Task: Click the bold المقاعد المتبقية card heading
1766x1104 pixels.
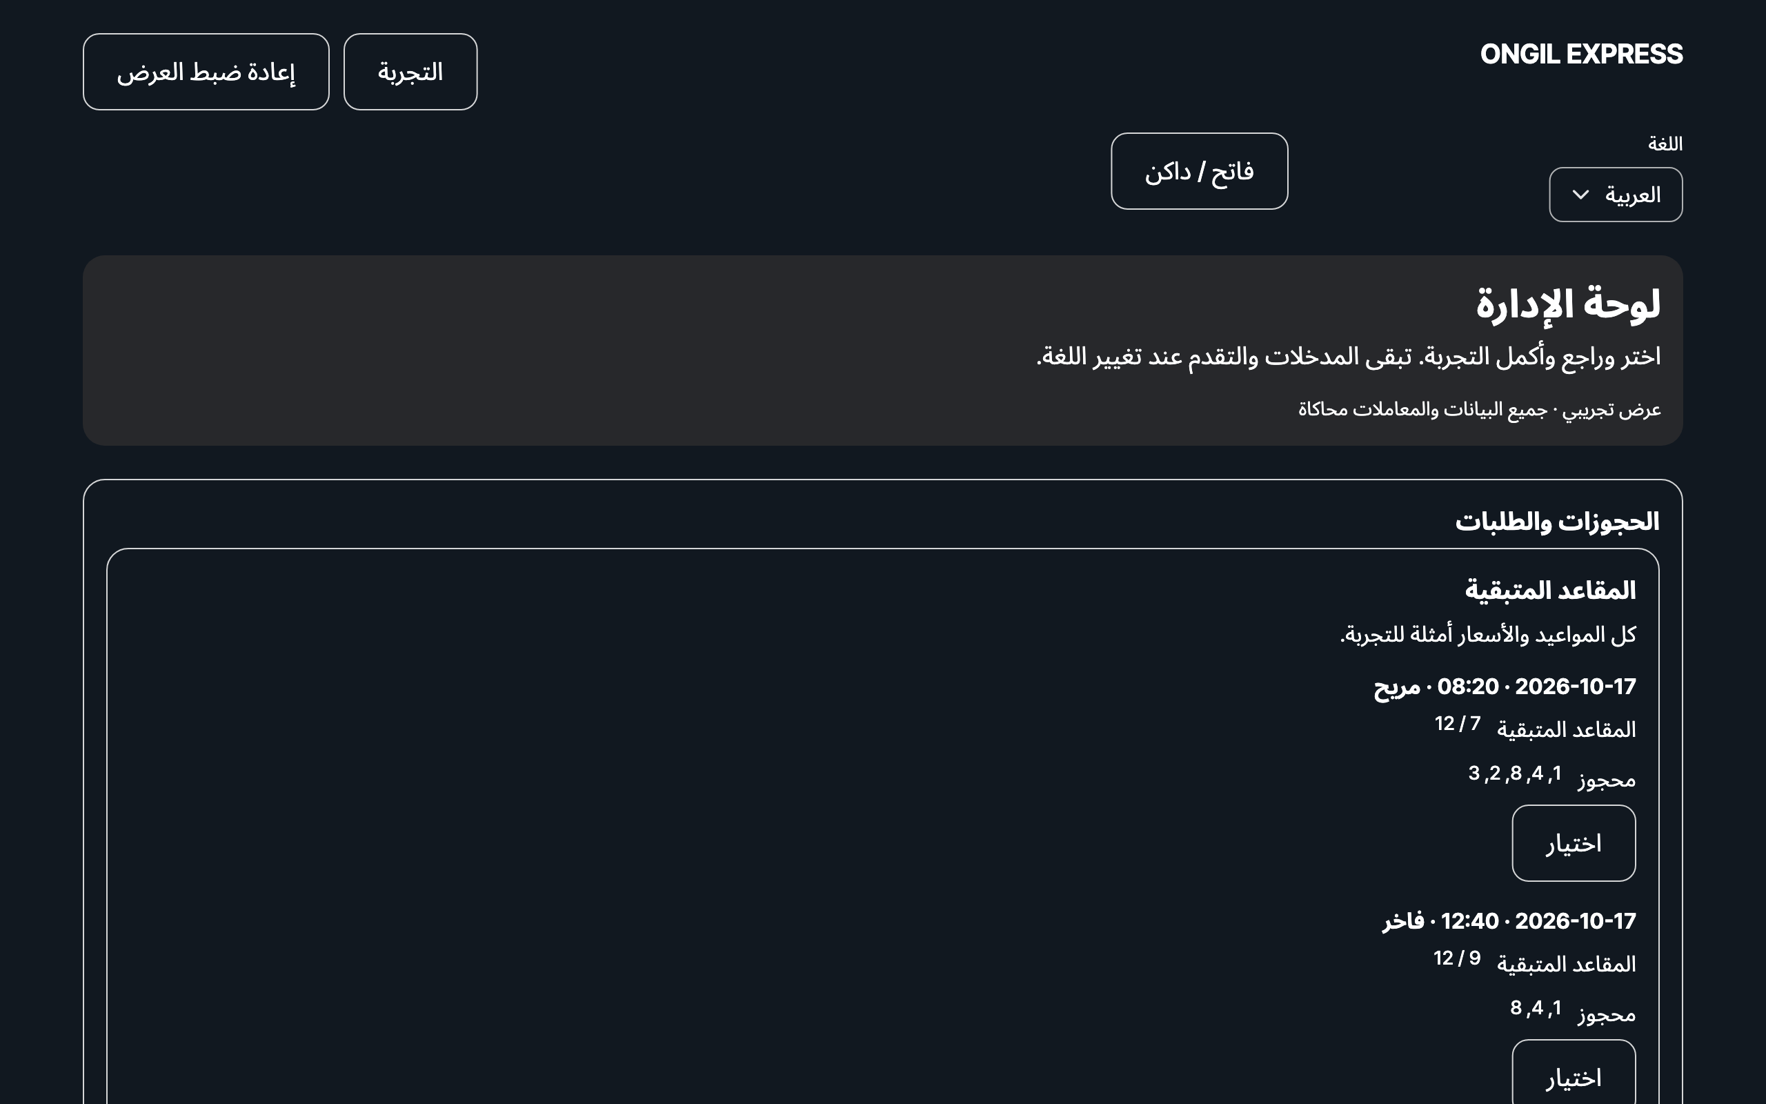Action: (x=1550, y=590)
